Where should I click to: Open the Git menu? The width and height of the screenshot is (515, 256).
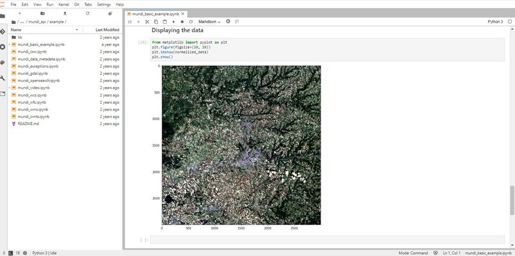pyautogui.click(x=77, y=5)
